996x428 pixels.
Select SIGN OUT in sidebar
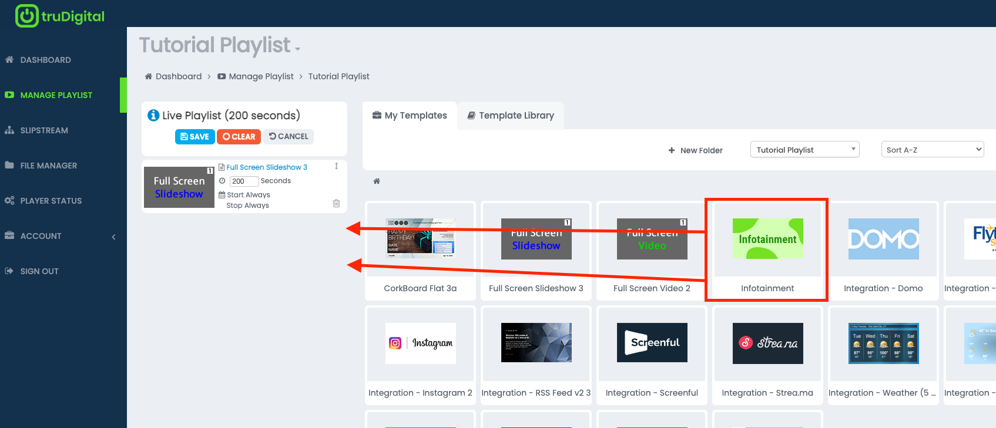tap(39, 271)
